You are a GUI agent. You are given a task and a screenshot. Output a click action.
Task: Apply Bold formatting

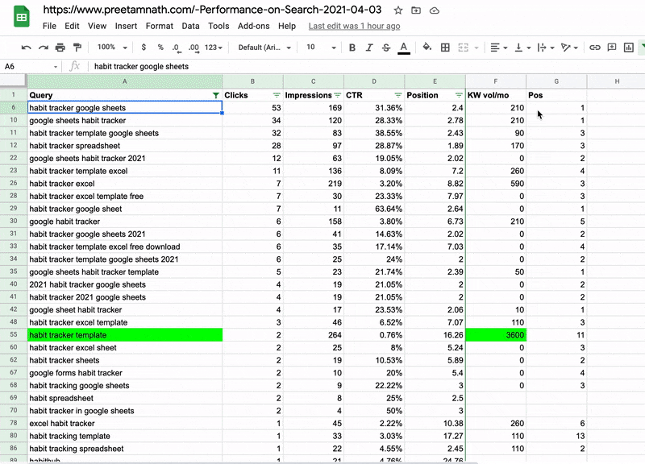click(352, 48)
